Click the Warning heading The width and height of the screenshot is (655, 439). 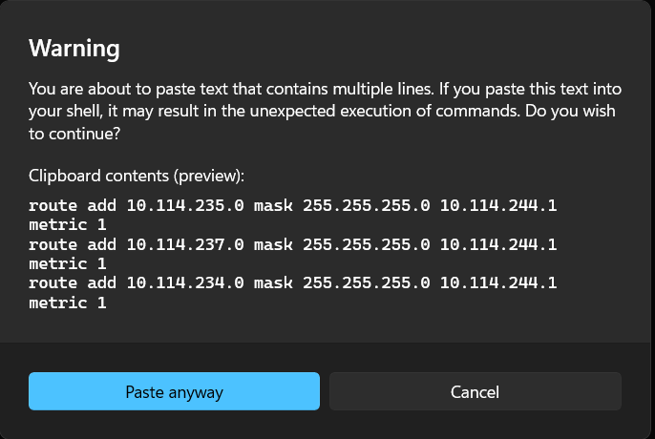74,48
